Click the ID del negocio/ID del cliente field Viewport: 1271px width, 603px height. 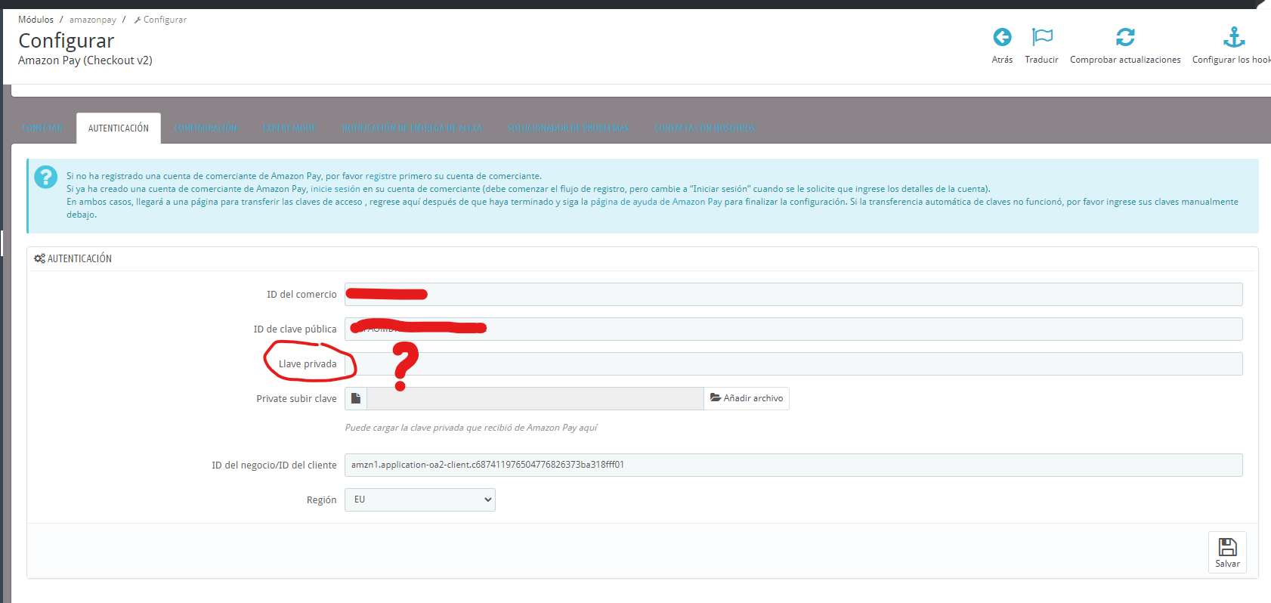[793, 465]
